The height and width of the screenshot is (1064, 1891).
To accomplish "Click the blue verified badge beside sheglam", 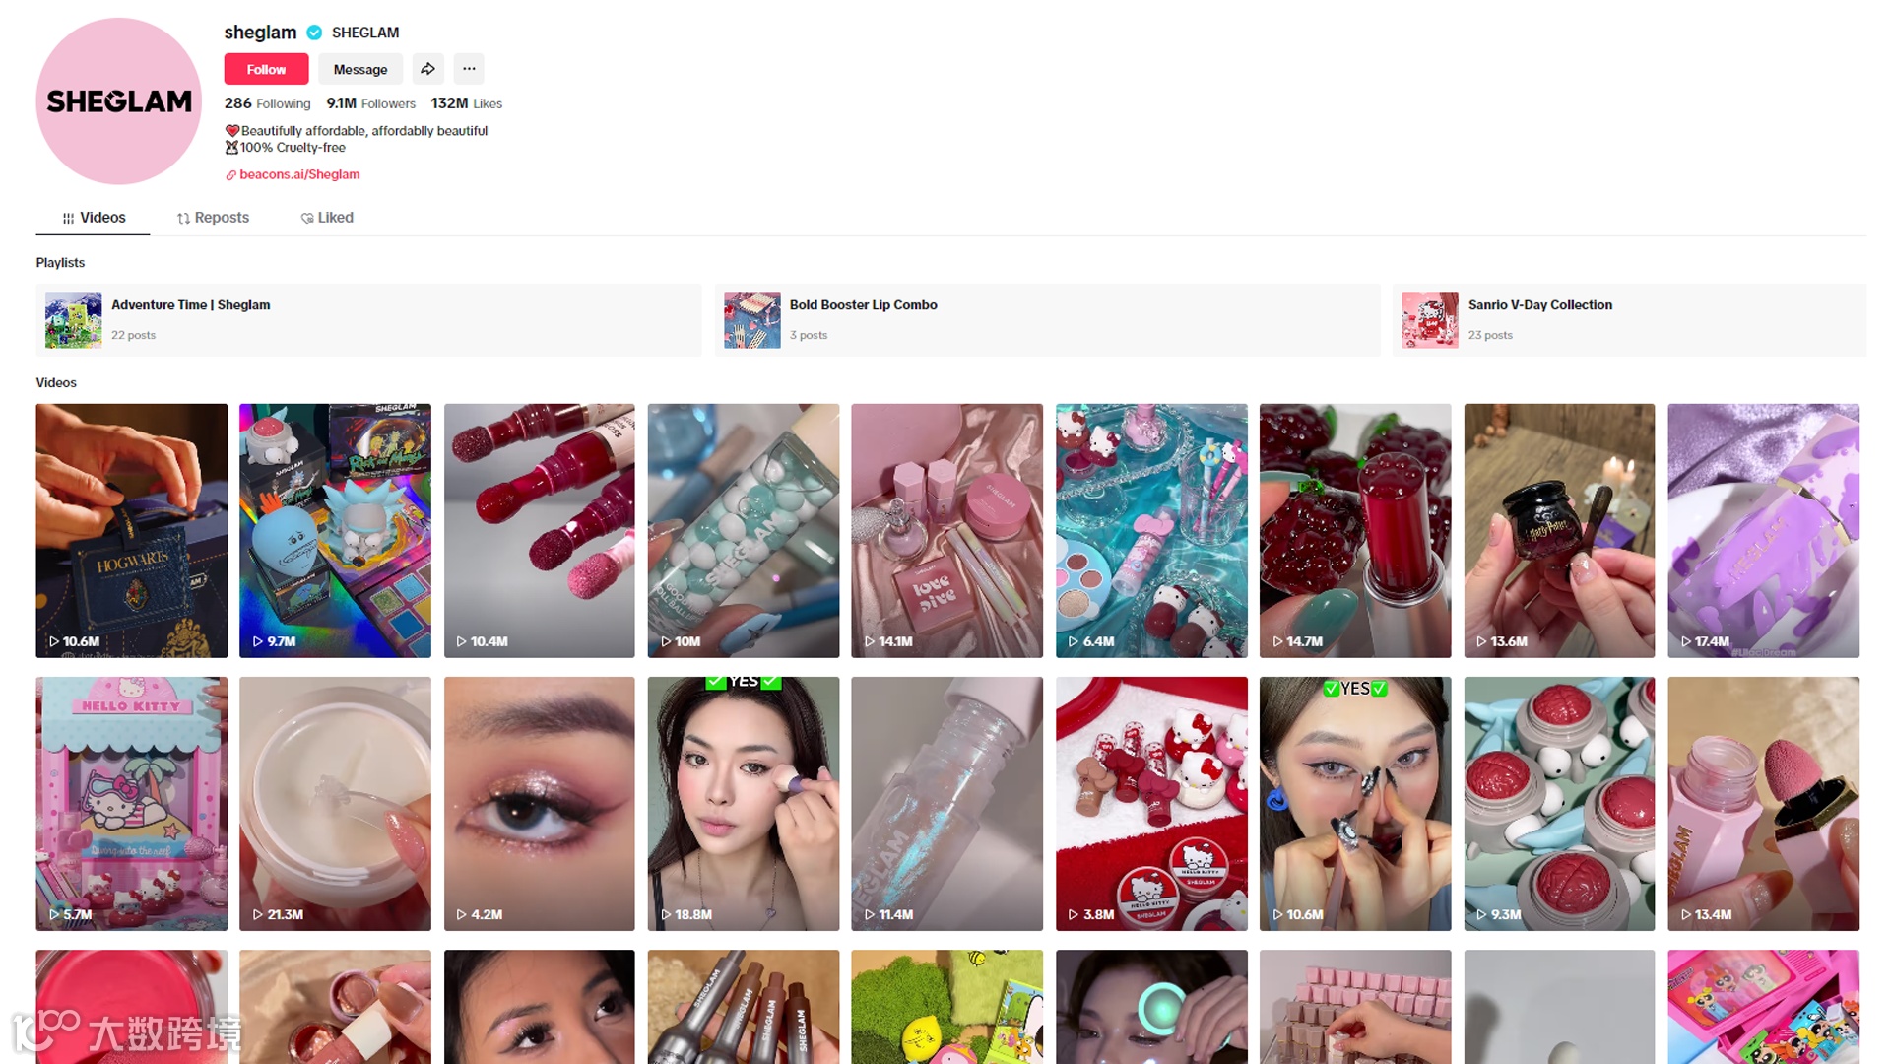I will [x=314, y=33].
